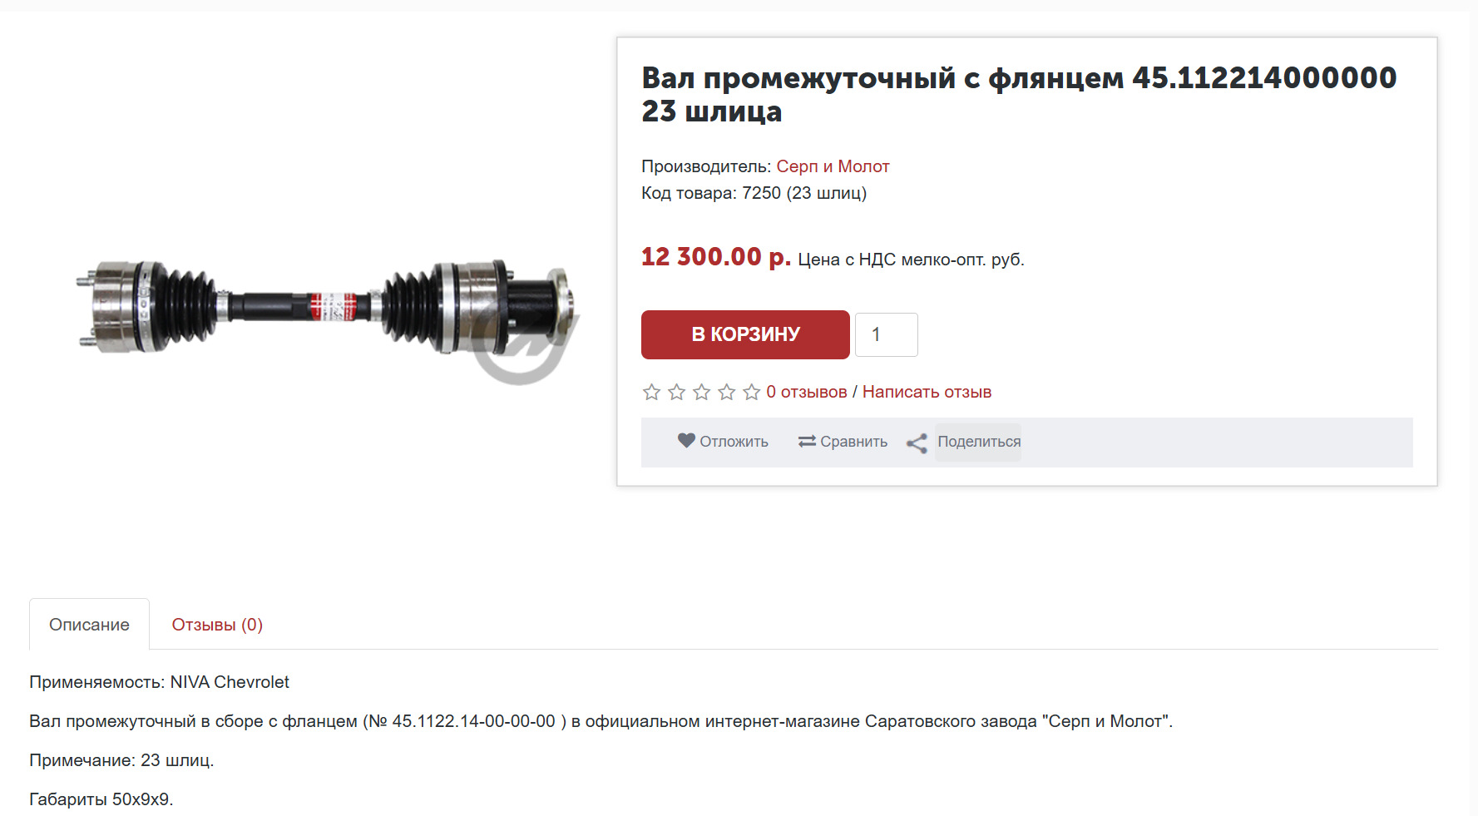Rate product with fifth star

point(751,392)
